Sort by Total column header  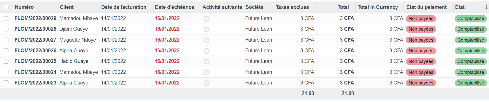tap(343, 7)
